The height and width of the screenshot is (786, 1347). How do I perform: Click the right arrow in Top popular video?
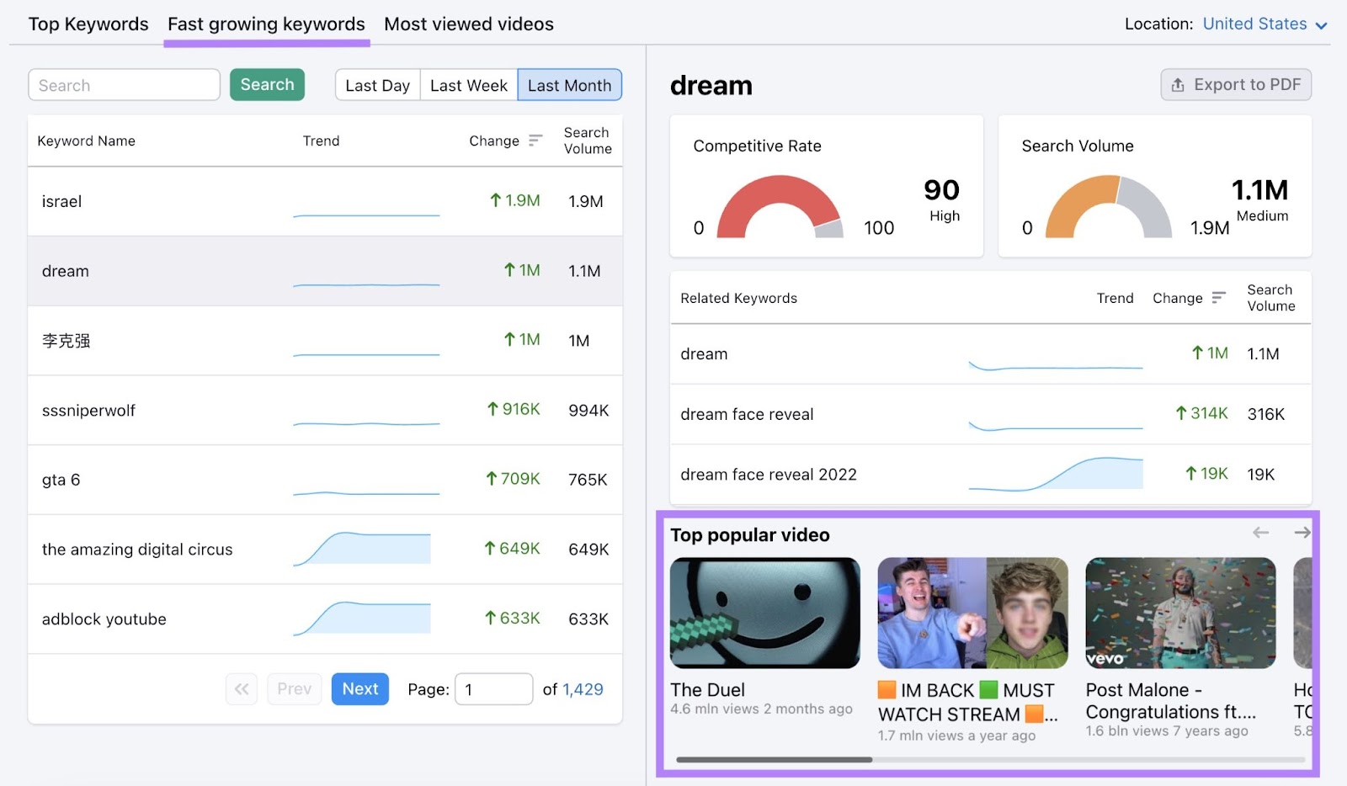click(x=1302, y=533)
